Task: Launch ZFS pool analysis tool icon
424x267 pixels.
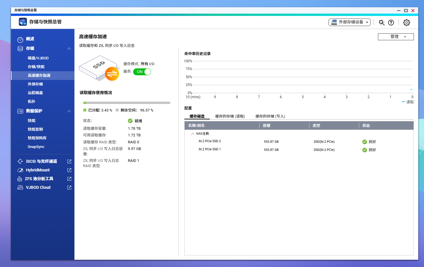Action: (x=69, y=179)
